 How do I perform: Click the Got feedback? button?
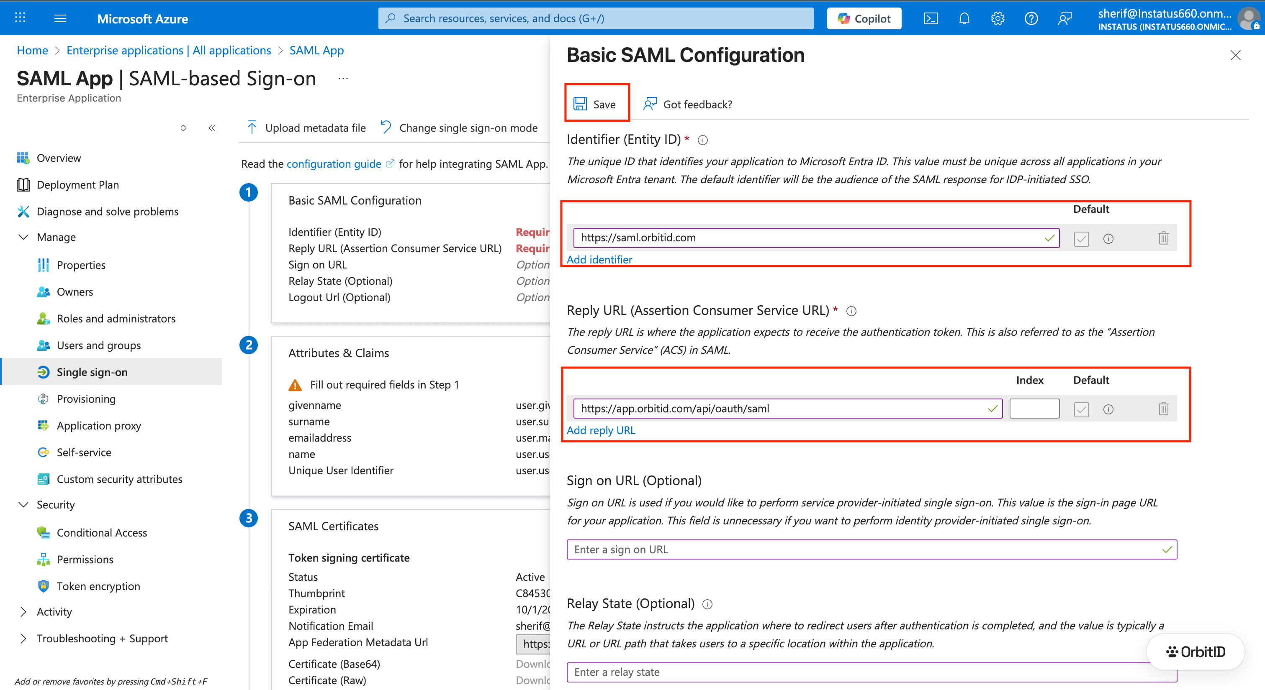(x=687, y=104)
